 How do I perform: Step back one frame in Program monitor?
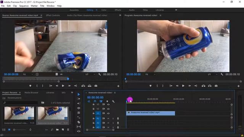(177, 86)
